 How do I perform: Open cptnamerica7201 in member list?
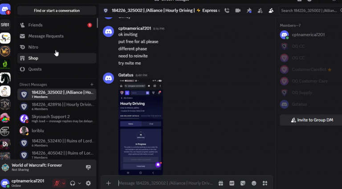coord(310,35)
